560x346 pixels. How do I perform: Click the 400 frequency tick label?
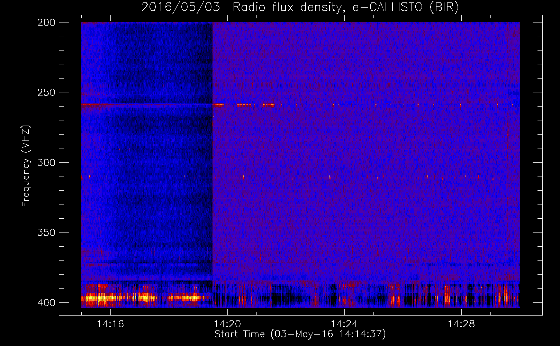46,303
